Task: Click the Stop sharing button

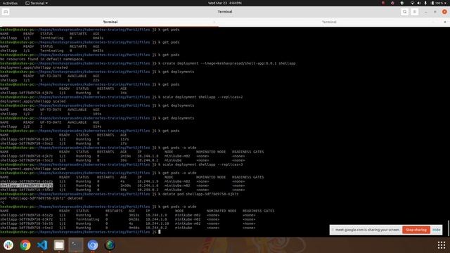Action: point(416,230)
